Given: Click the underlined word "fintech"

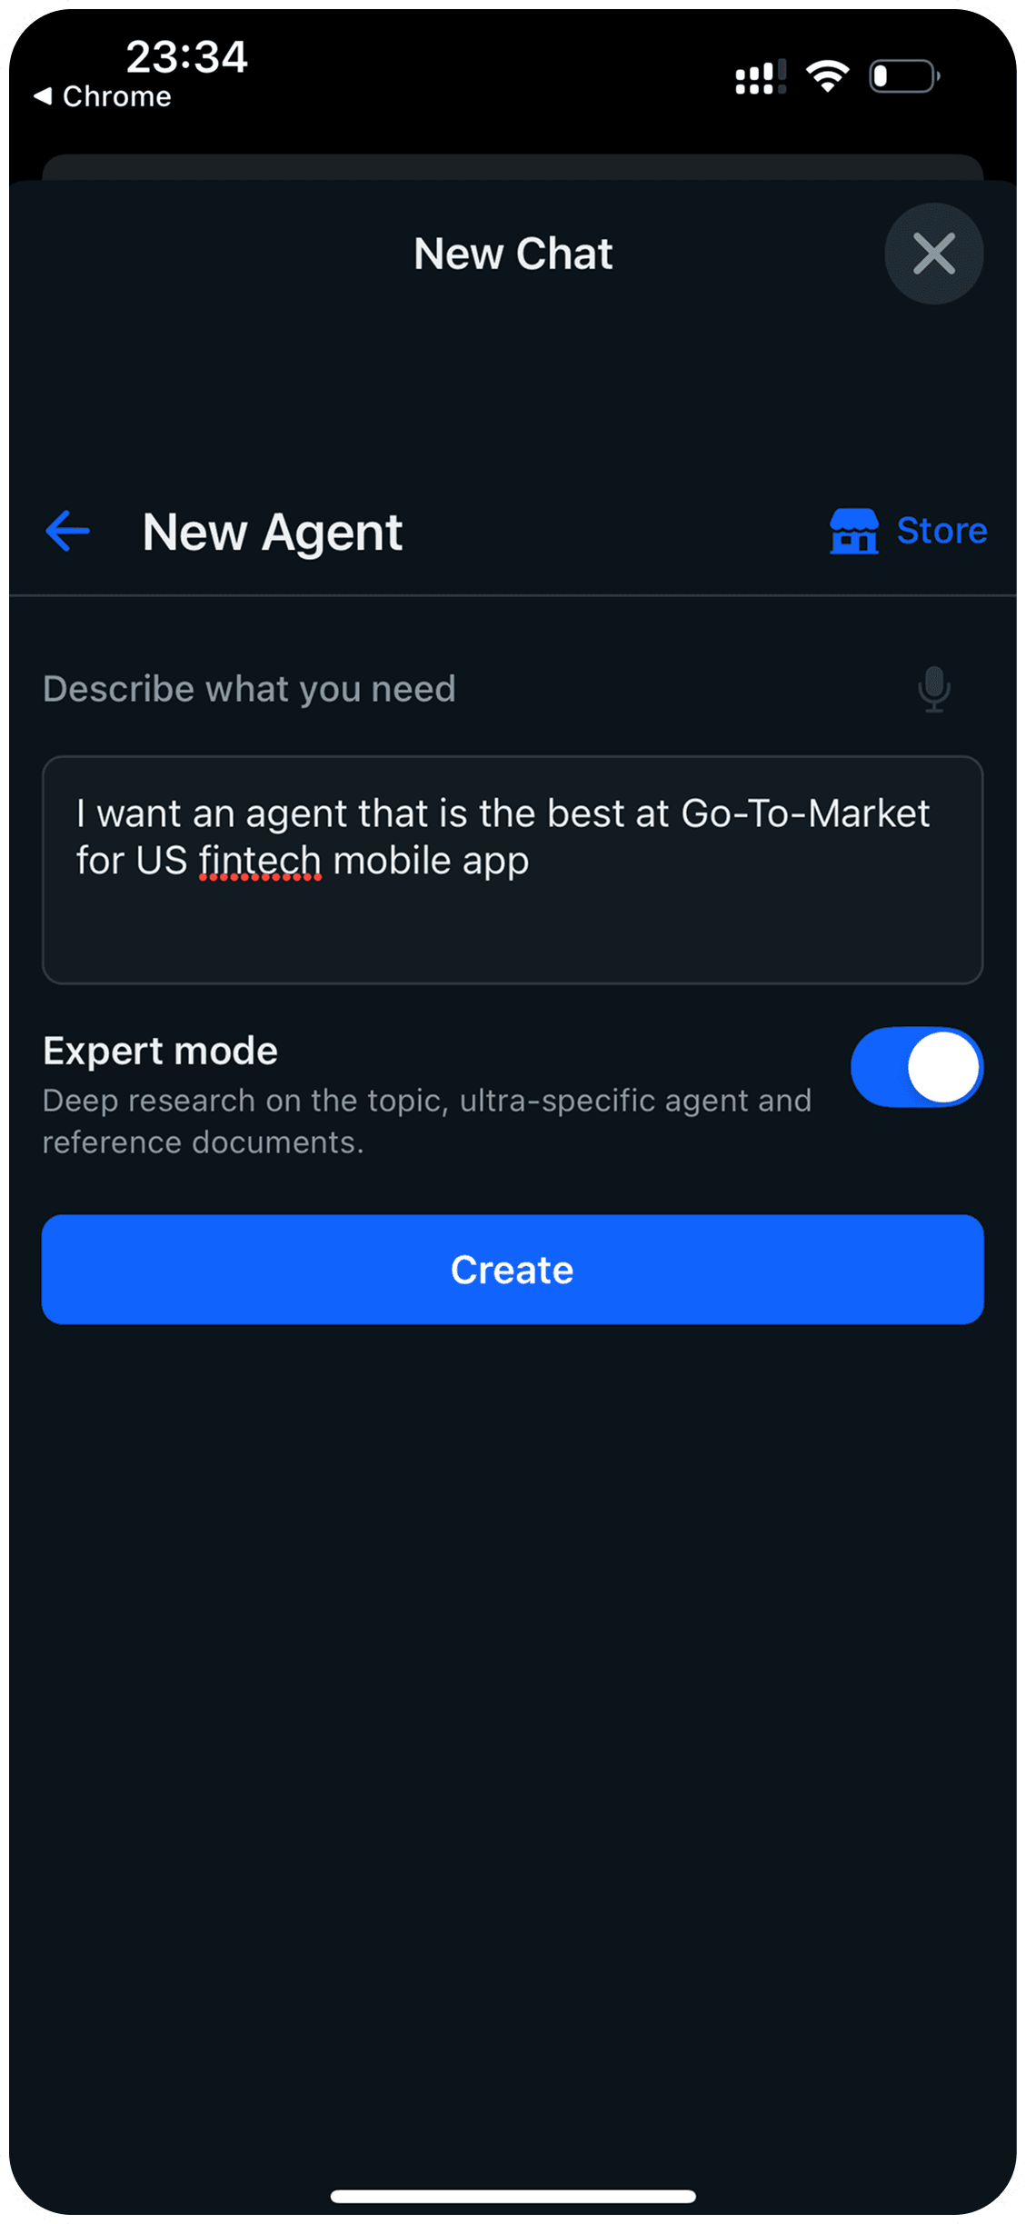Looking at the screenshot, I should (260, 861).
